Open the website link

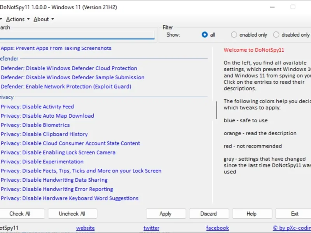tap(85, 228)
